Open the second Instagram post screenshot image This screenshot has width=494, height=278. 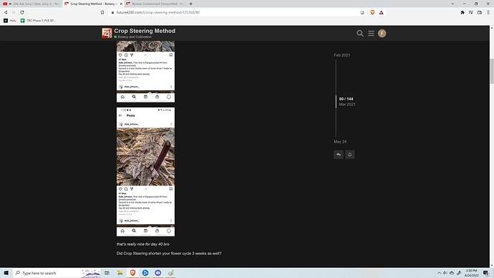pos(145,172)
